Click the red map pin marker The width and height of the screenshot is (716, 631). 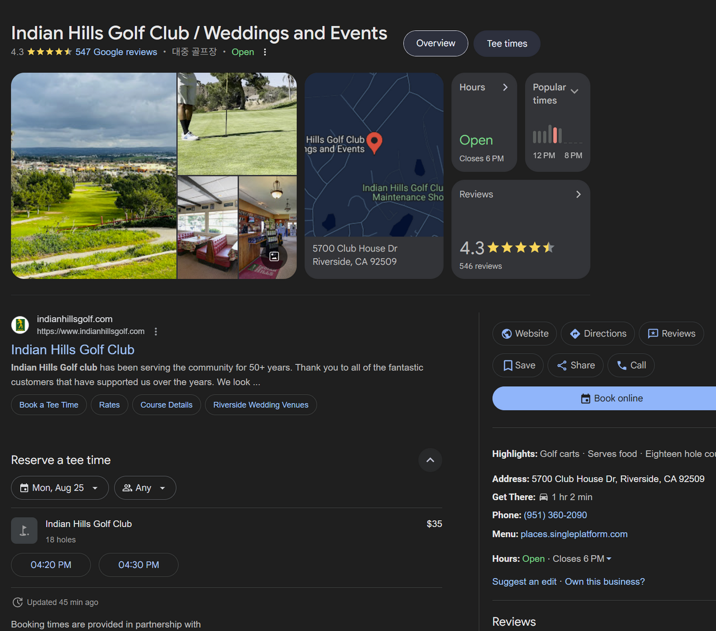[x=374, y=143]
